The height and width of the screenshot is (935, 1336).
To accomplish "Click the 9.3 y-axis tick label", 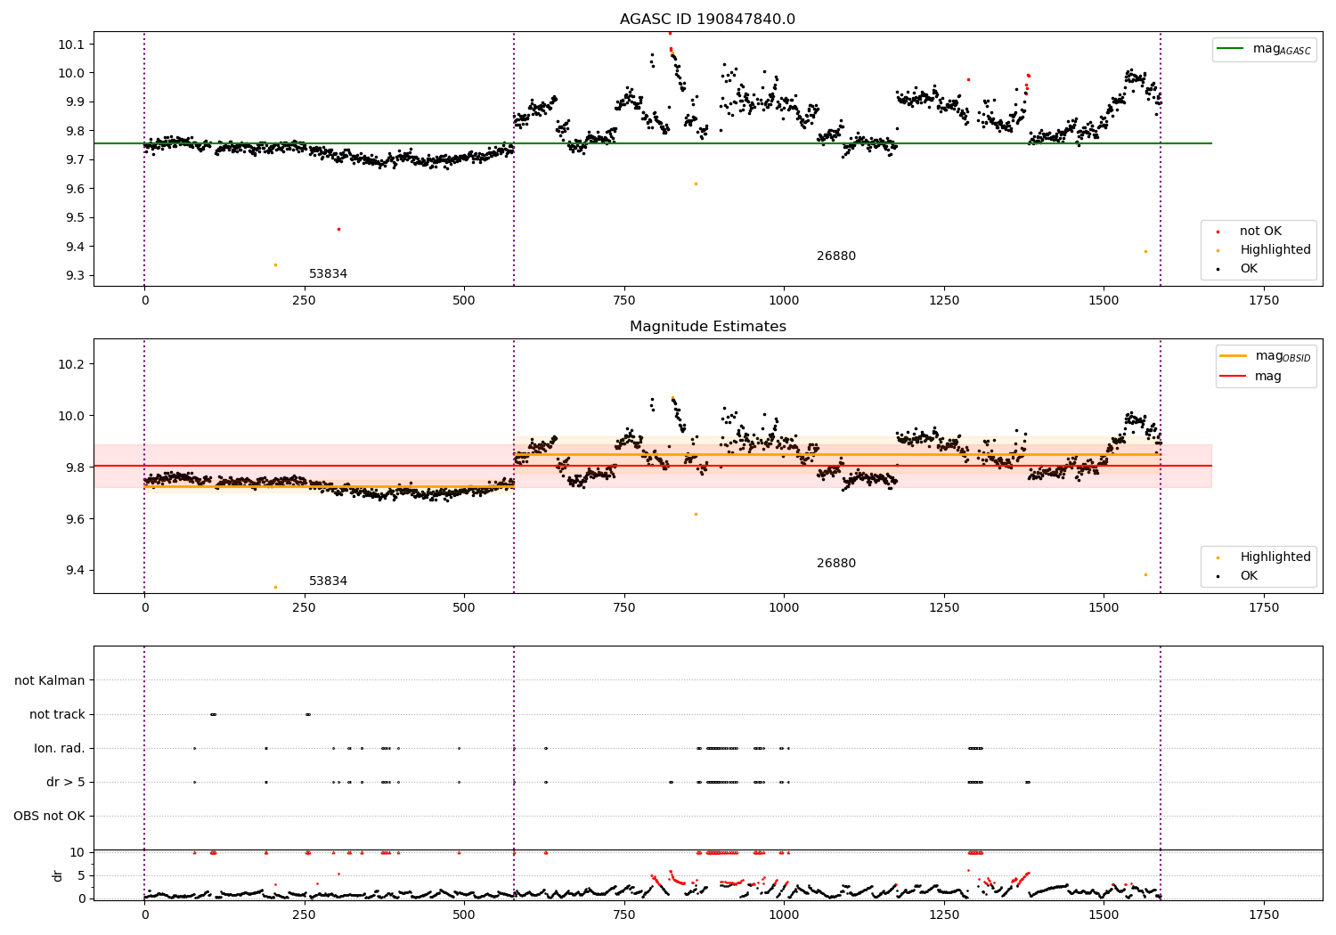I will [75, 276].
